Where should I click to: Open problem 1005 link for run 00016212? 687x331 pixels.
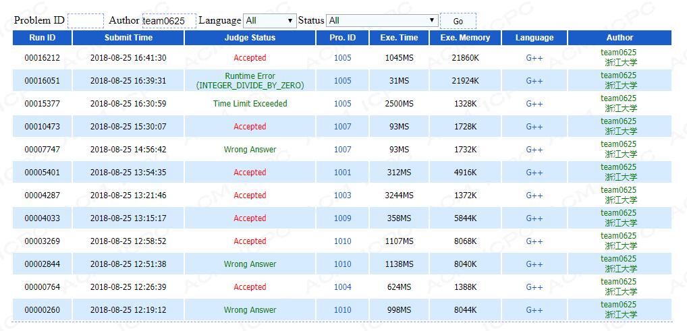point(343,58)
